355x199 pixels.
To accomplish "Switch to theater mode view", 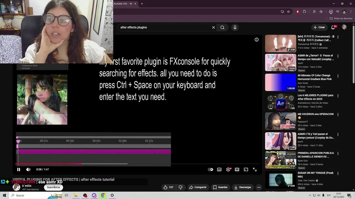I will click(x=237, y=170).
